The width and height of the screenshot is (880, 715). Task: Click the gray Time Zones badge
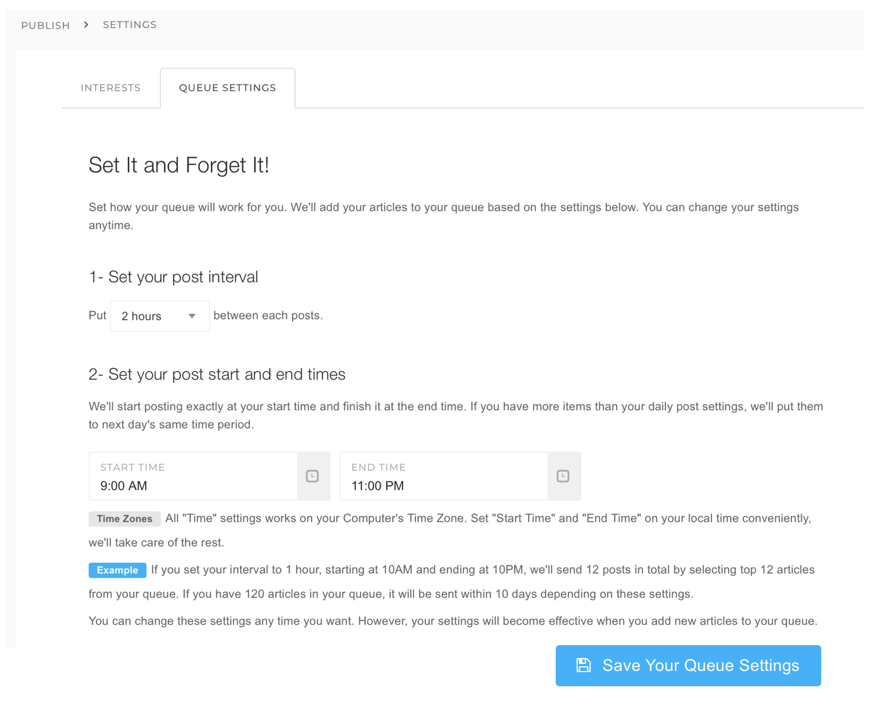(x=125, y=519)
